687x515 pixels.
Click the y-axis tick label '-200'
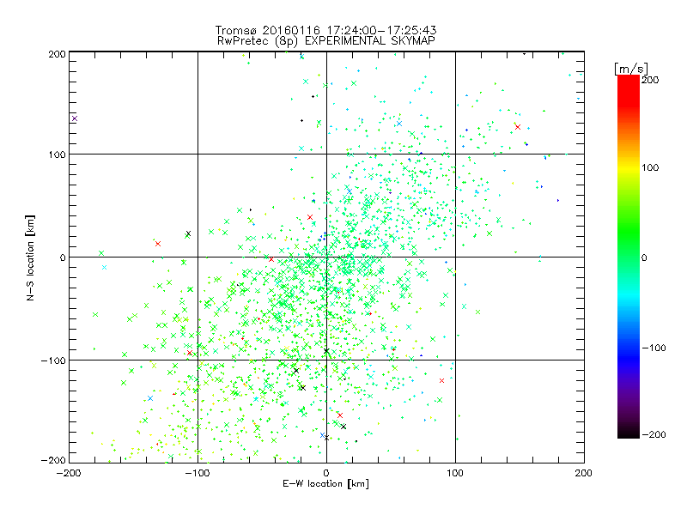point(53,460)
